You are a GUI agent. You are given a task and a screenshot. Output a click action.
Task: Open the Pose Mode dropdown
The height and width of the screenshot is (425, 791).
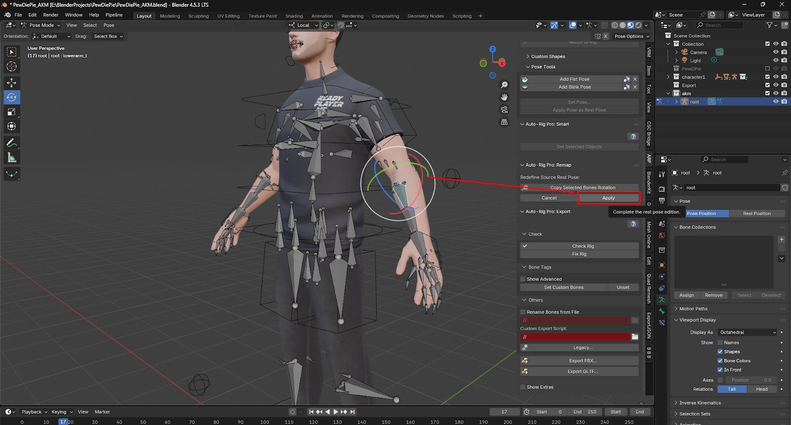[41, 25]
